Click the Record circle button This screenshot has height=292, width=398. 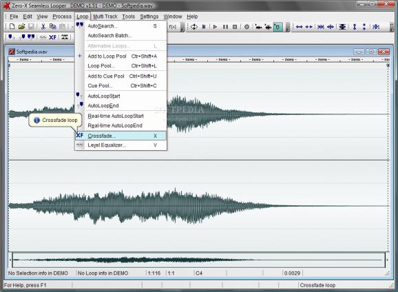247,27
